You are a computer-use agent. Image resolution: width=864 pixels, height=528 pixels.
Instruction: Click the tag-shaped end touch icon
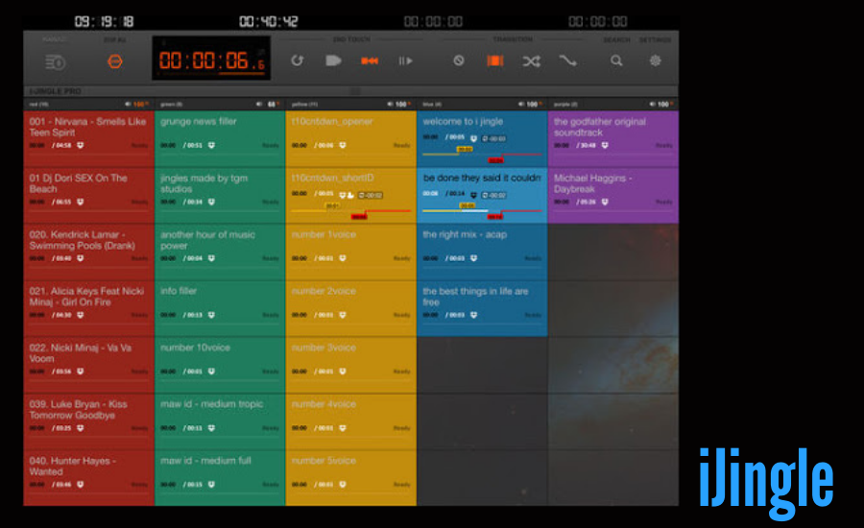point(333,60)
